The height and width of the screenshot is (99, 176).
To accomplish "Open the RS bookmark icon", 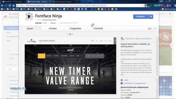I will point(82,9).
